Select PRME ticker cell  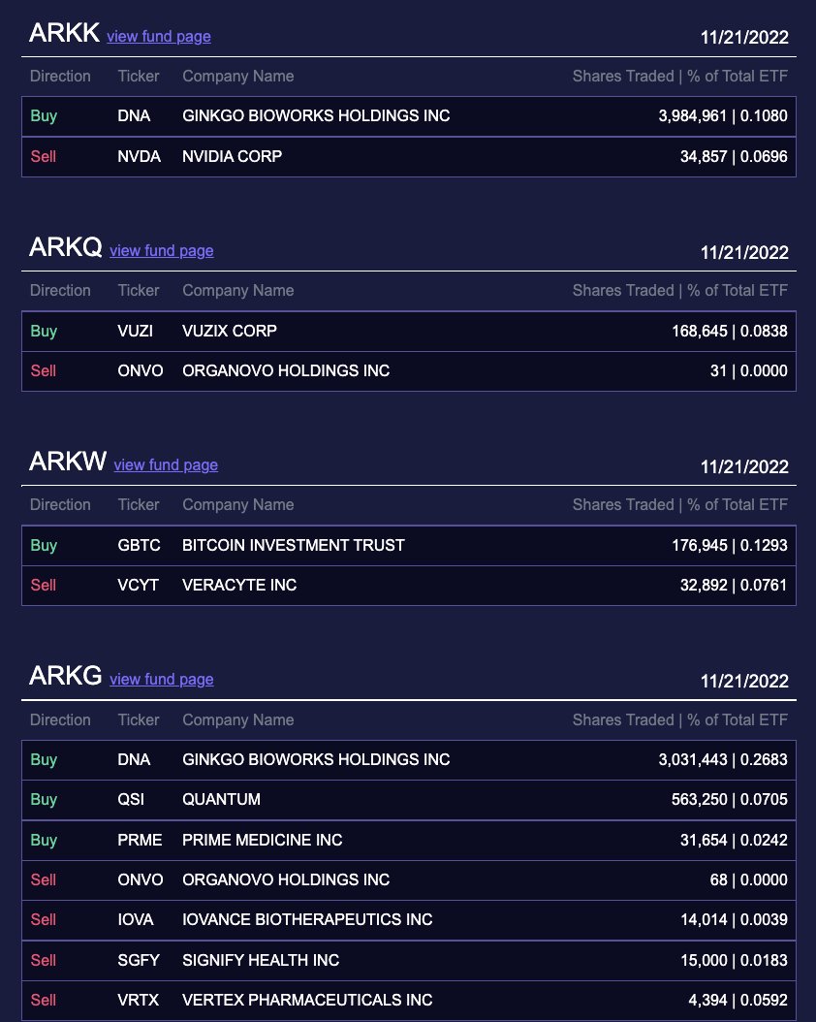(140, 840)
